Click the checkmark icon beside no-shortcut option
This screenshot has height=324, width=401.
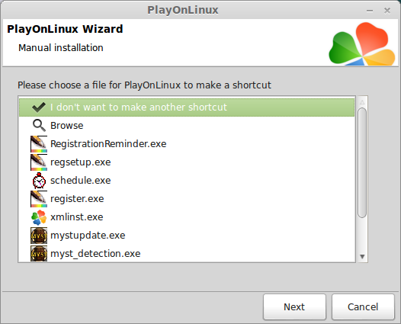point(39,107)
